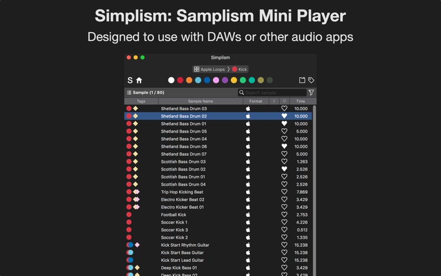Screen dimensions: 441x276
Task: Sort by Time column header
Action: coord(300,101)
